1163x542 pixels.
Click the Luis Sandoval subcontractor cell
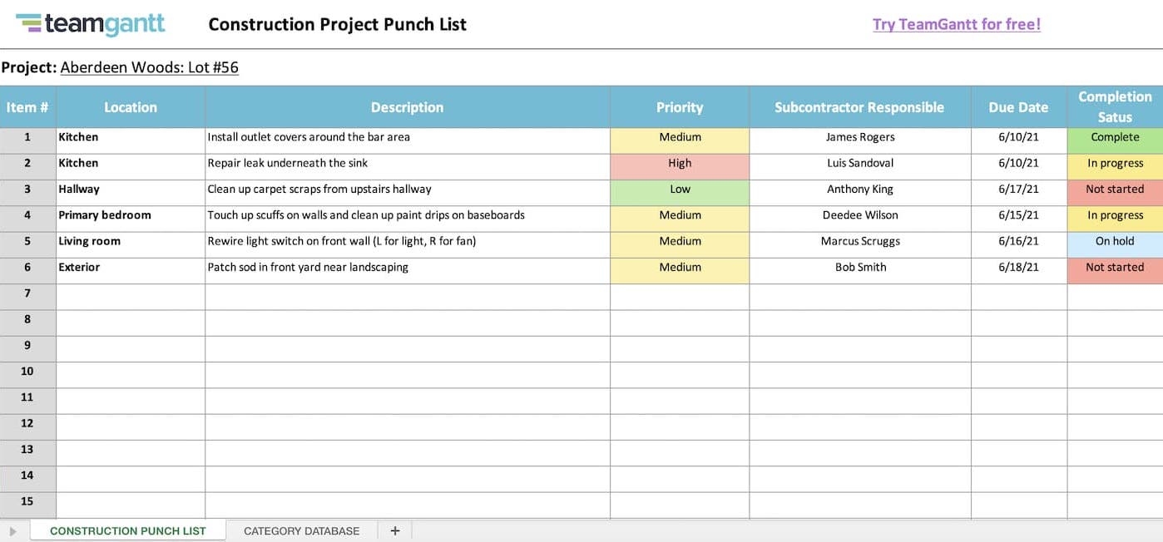pos(859,163)
